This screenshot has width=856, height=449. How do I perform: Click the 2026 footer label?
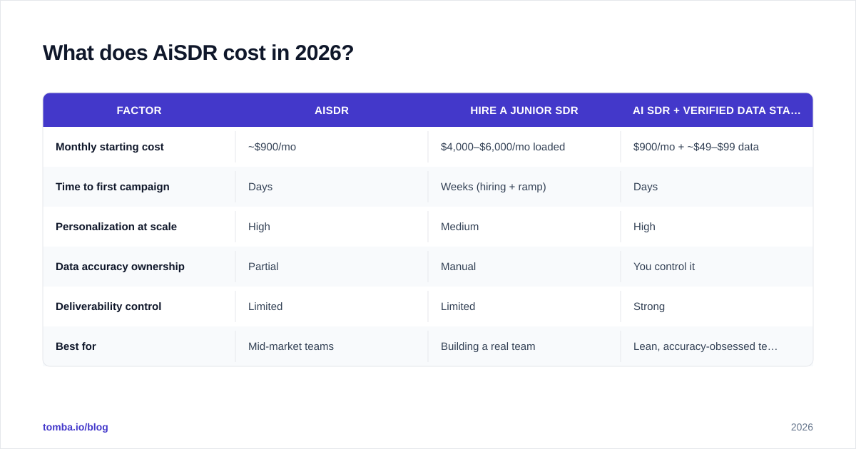click(802, 427)
